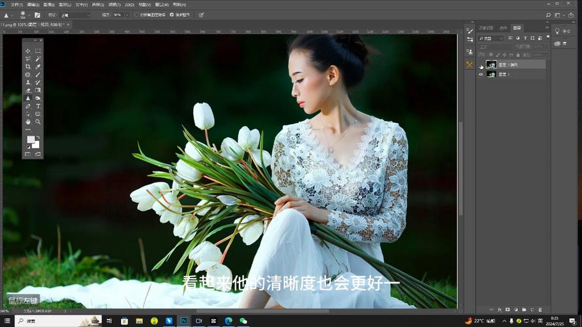Open the File menu
582x327 pixels.
(17, 5)
